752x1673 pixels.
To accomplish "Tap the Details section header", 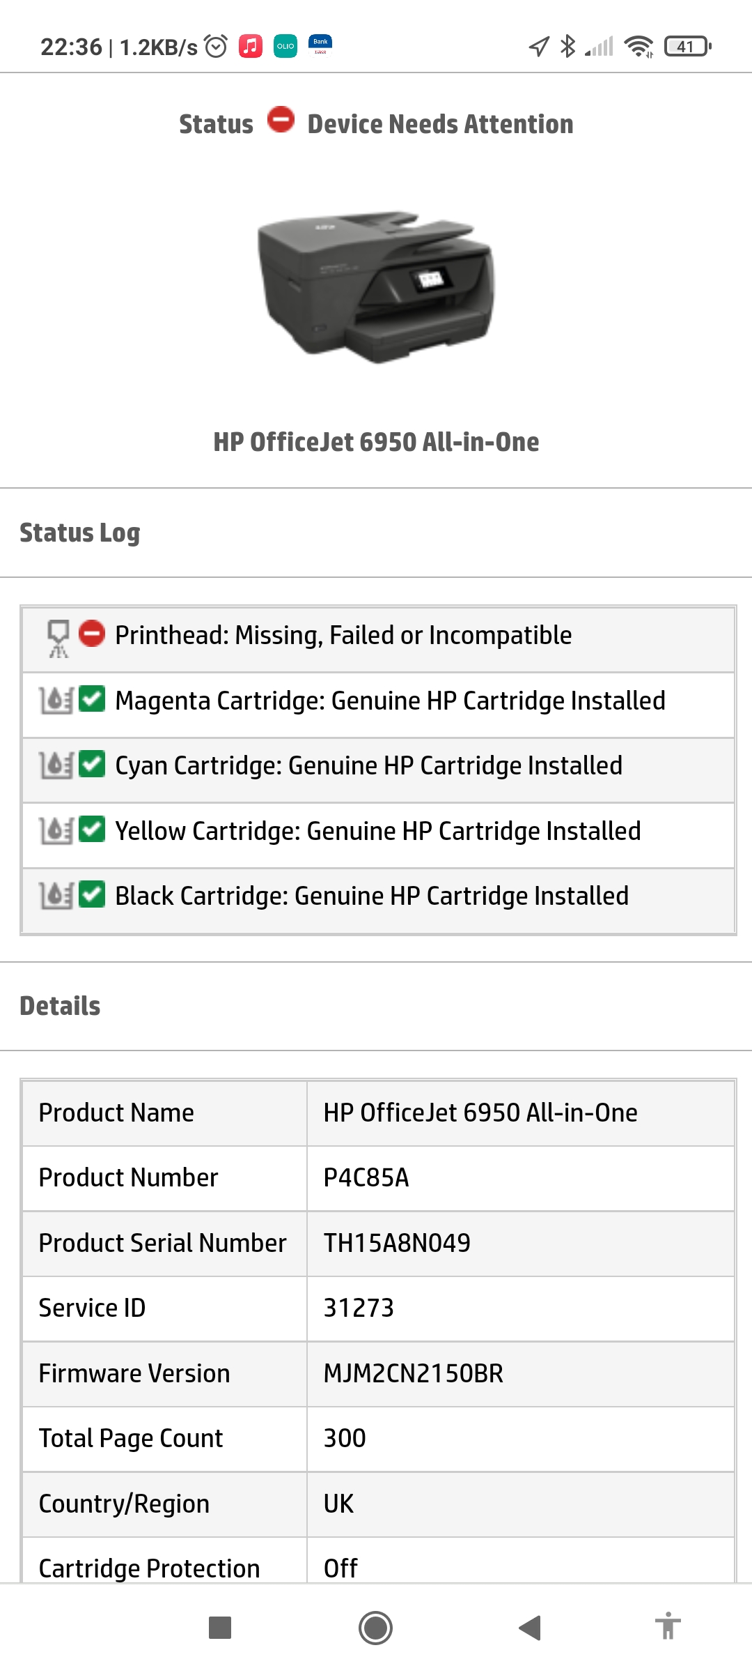I will tap(60, 1007).
